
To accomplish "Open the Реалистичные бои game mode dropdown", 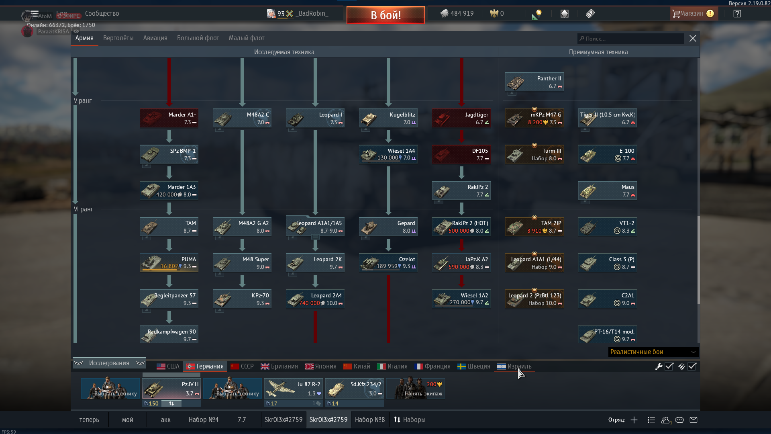I will (653, 352).
